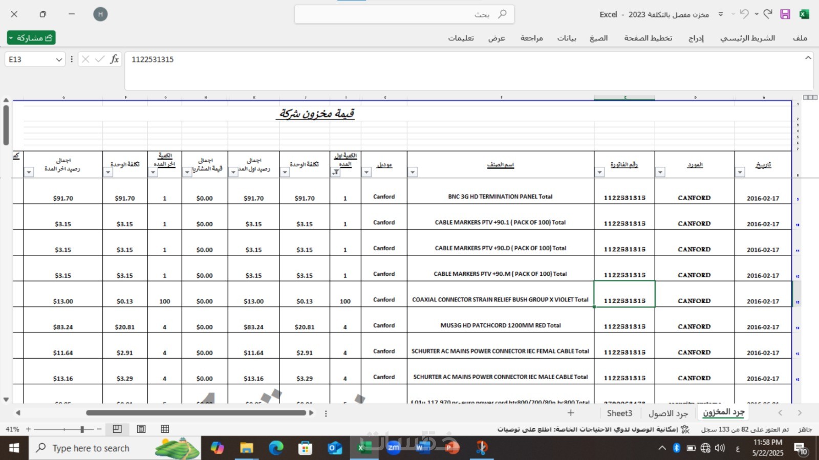Open the Customize Quick Access Toolbar dropdown
819x460 pixels.
pos(721,14)
